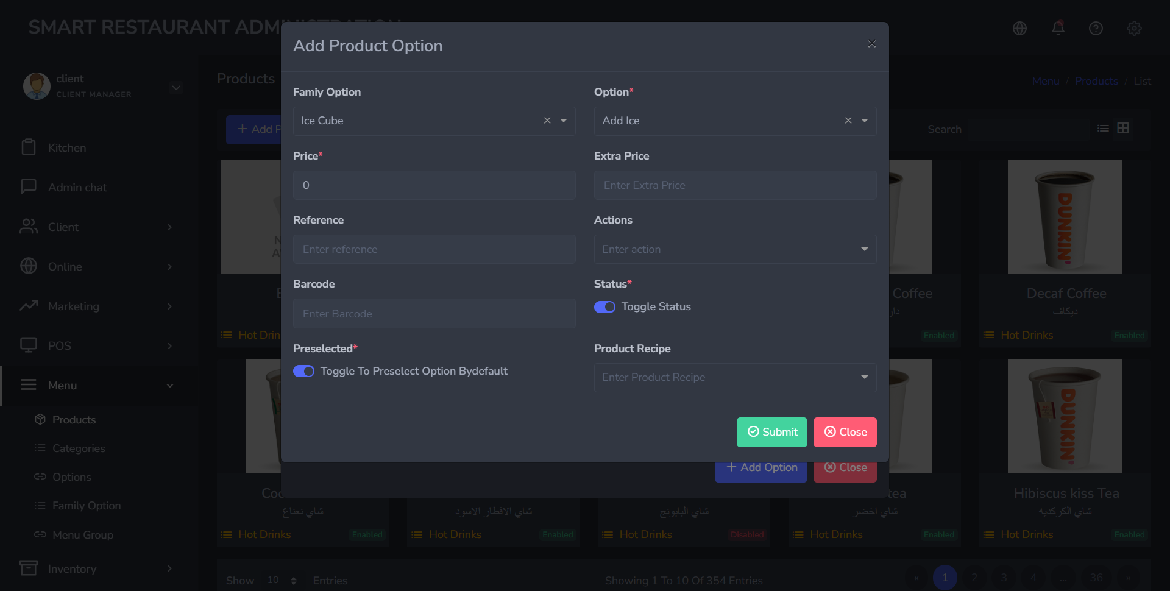Expand the client profile chevron
Image resolution: width=1170 pixels, height=591 pixels.
(176, 88)
